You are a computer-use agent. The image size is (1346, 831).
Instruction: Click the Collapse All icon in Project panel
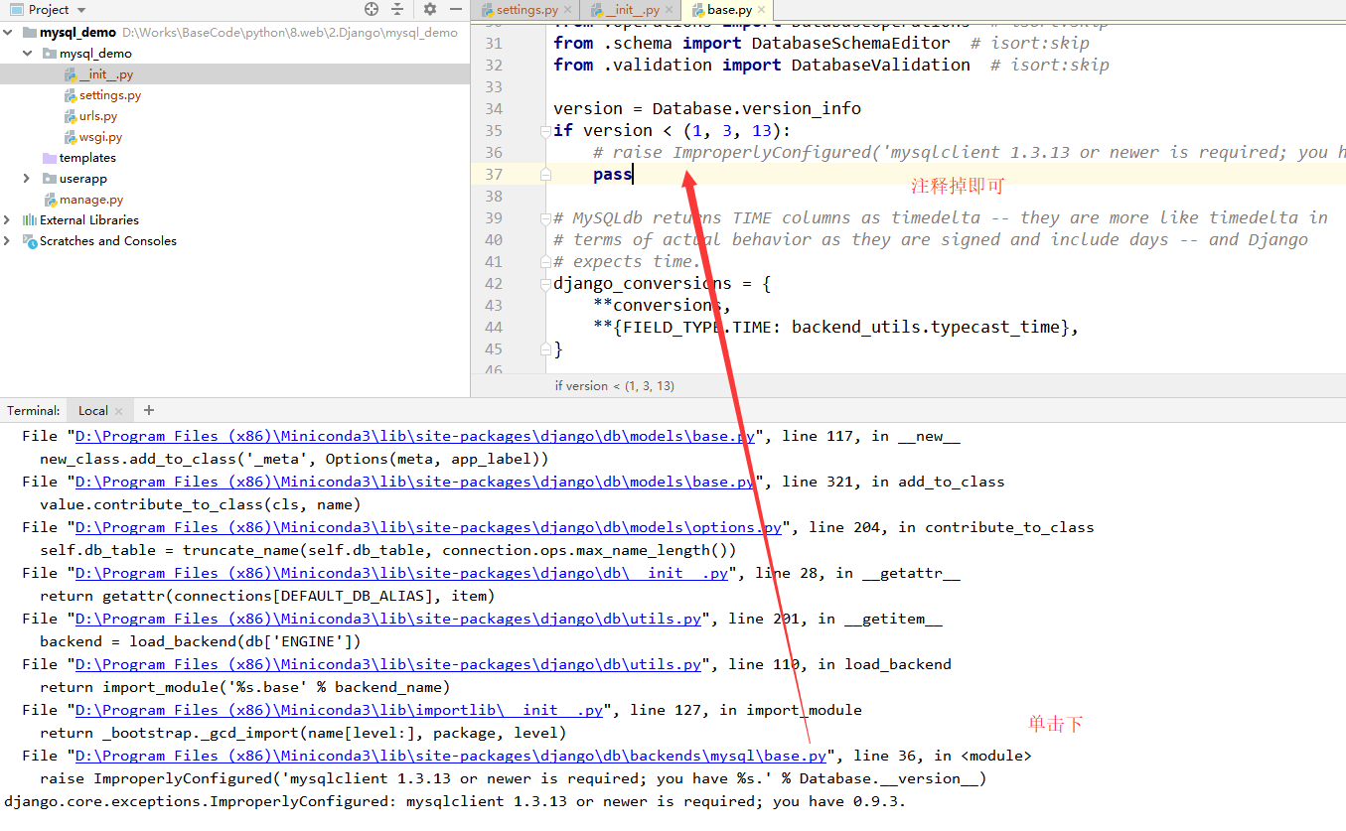[396, 9]
